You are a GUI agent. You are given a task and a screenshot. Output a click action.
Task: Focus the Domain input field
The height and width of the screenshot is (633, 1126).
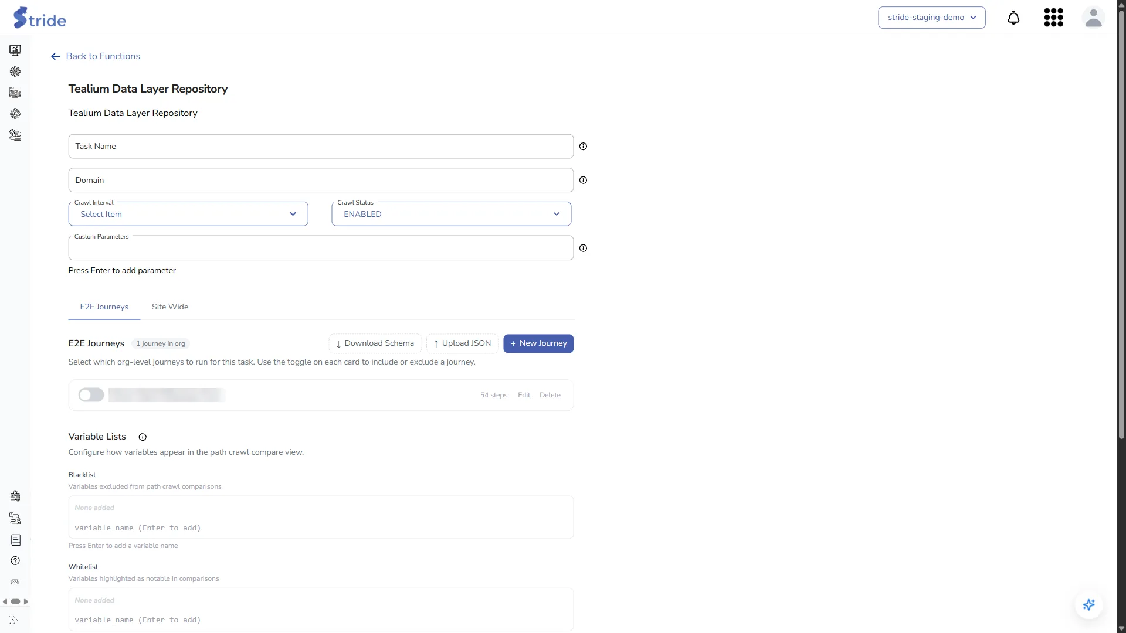(x=321, y=181)
